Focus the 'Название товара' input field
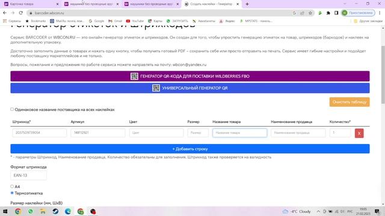The width and height of the screenshot is (385, 216). (239, 133)
